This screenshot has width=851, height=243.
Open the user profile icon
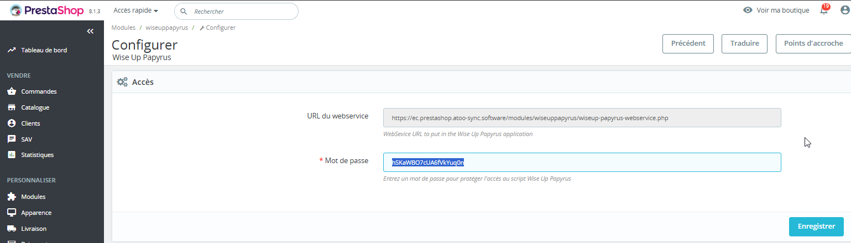tap(844, 10)
